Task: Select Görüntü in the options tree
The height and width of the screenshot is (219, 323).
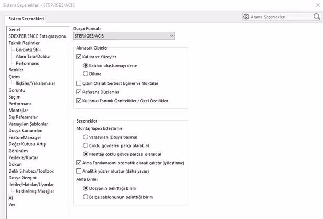Action: point(17,90)
